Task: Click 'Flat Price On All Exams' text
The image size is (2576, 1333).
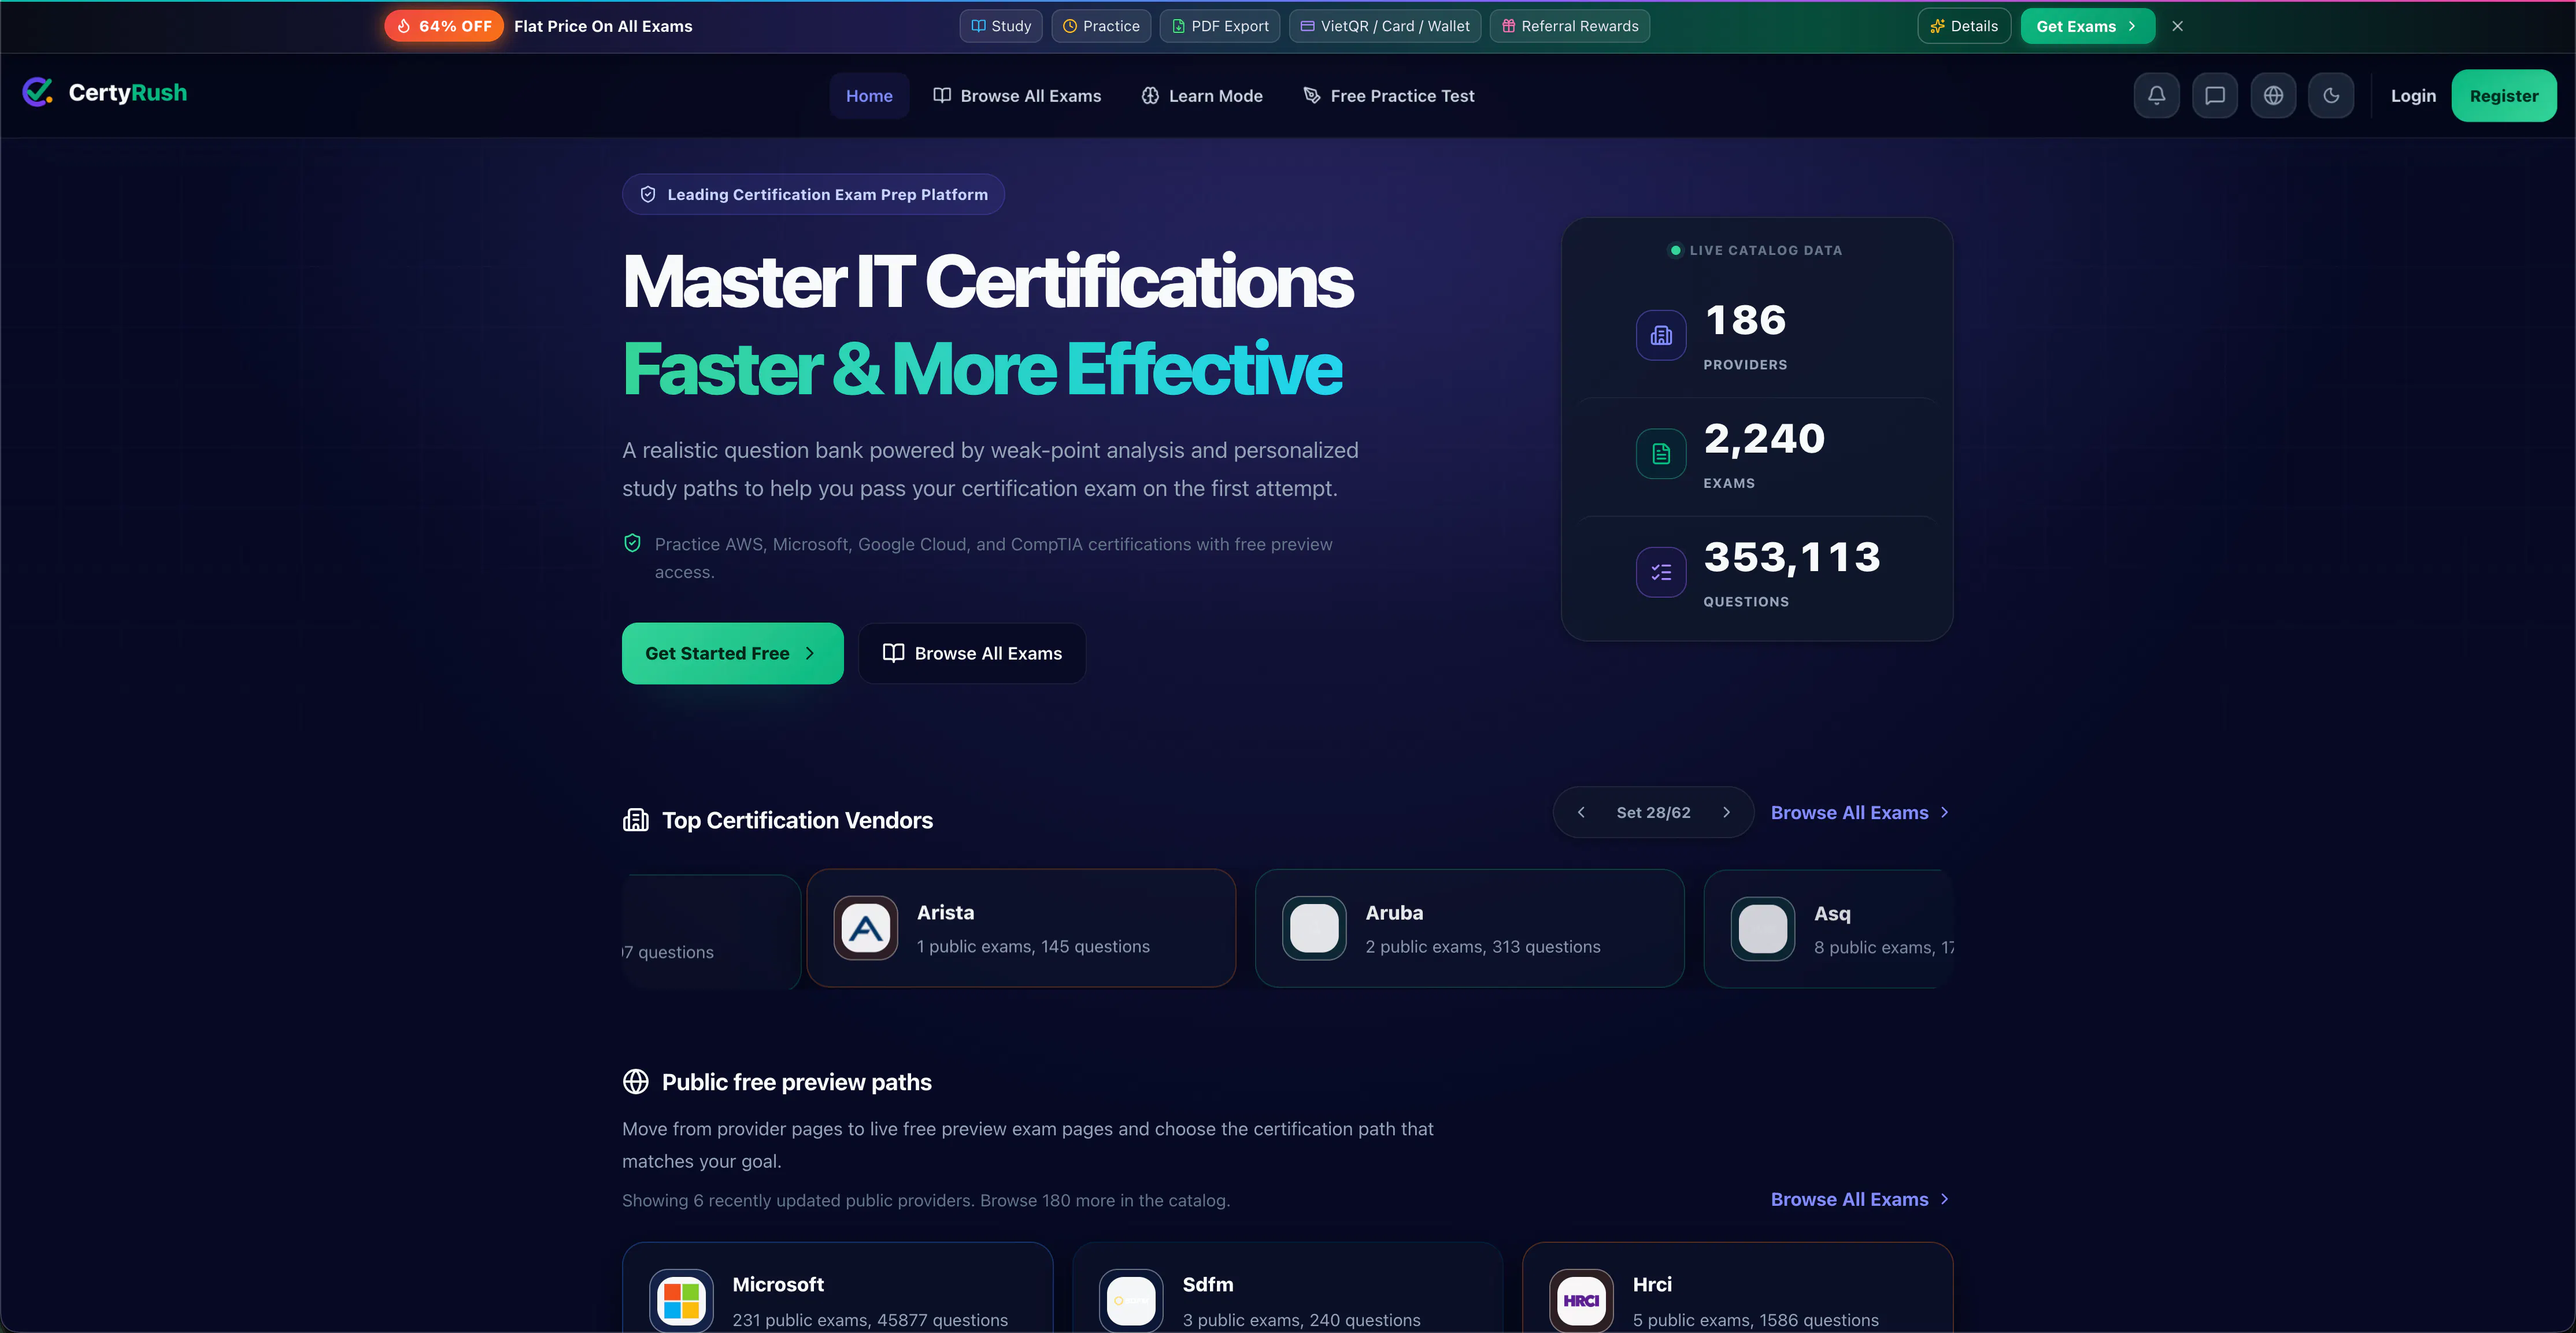Action: click(603, 26)
